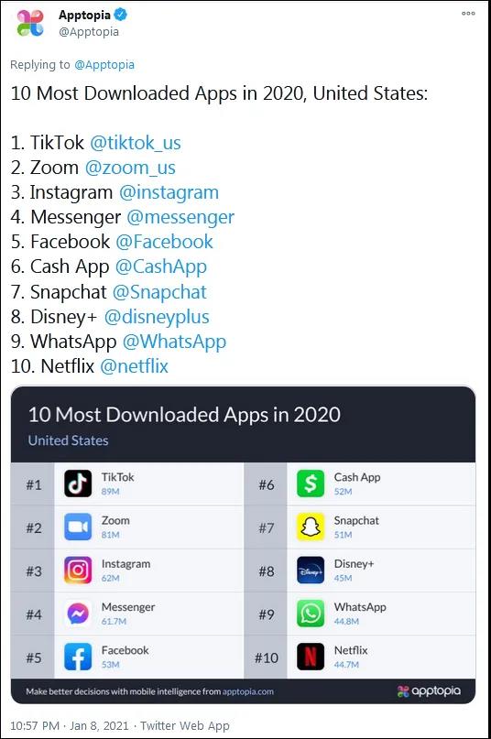Open the @tiktok_us mention link
The height and width of the screenshot is (739, 491).
tap(136, 143)
